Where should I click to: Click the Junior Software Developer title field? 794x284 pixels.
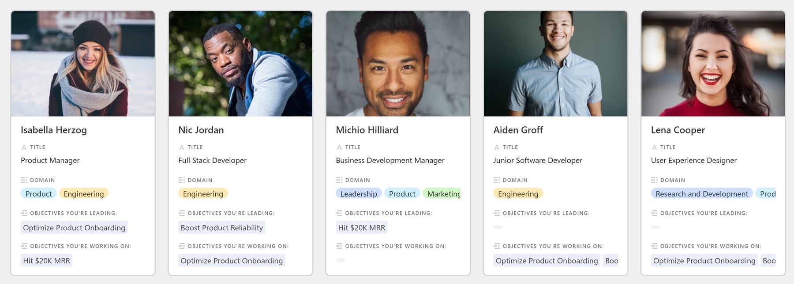click(x=538, y=160)
